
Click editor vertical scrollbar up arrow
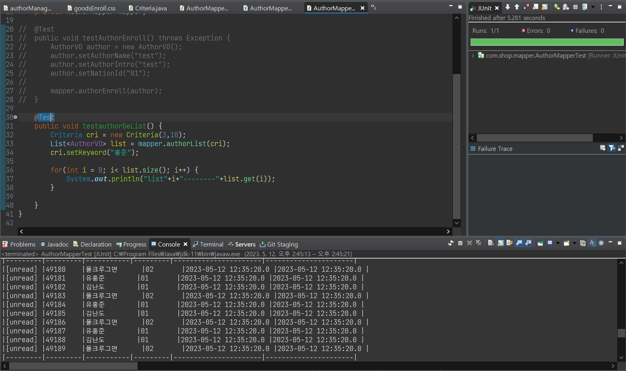(457, 18)
